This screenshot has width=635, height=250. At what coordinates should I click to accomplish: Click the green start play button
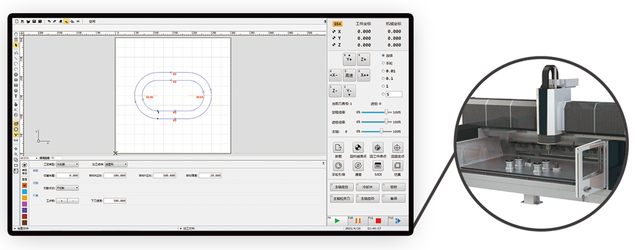(x=337, y=221)
